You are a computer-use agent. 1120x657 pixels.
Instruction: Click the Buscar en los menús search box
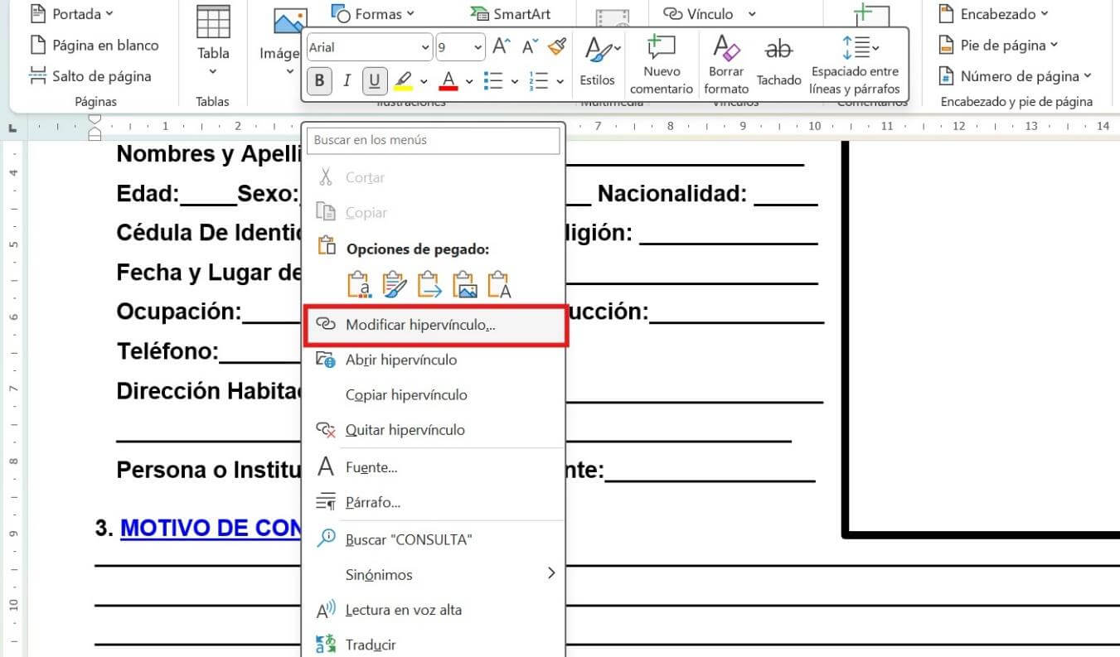pos(433,140)
